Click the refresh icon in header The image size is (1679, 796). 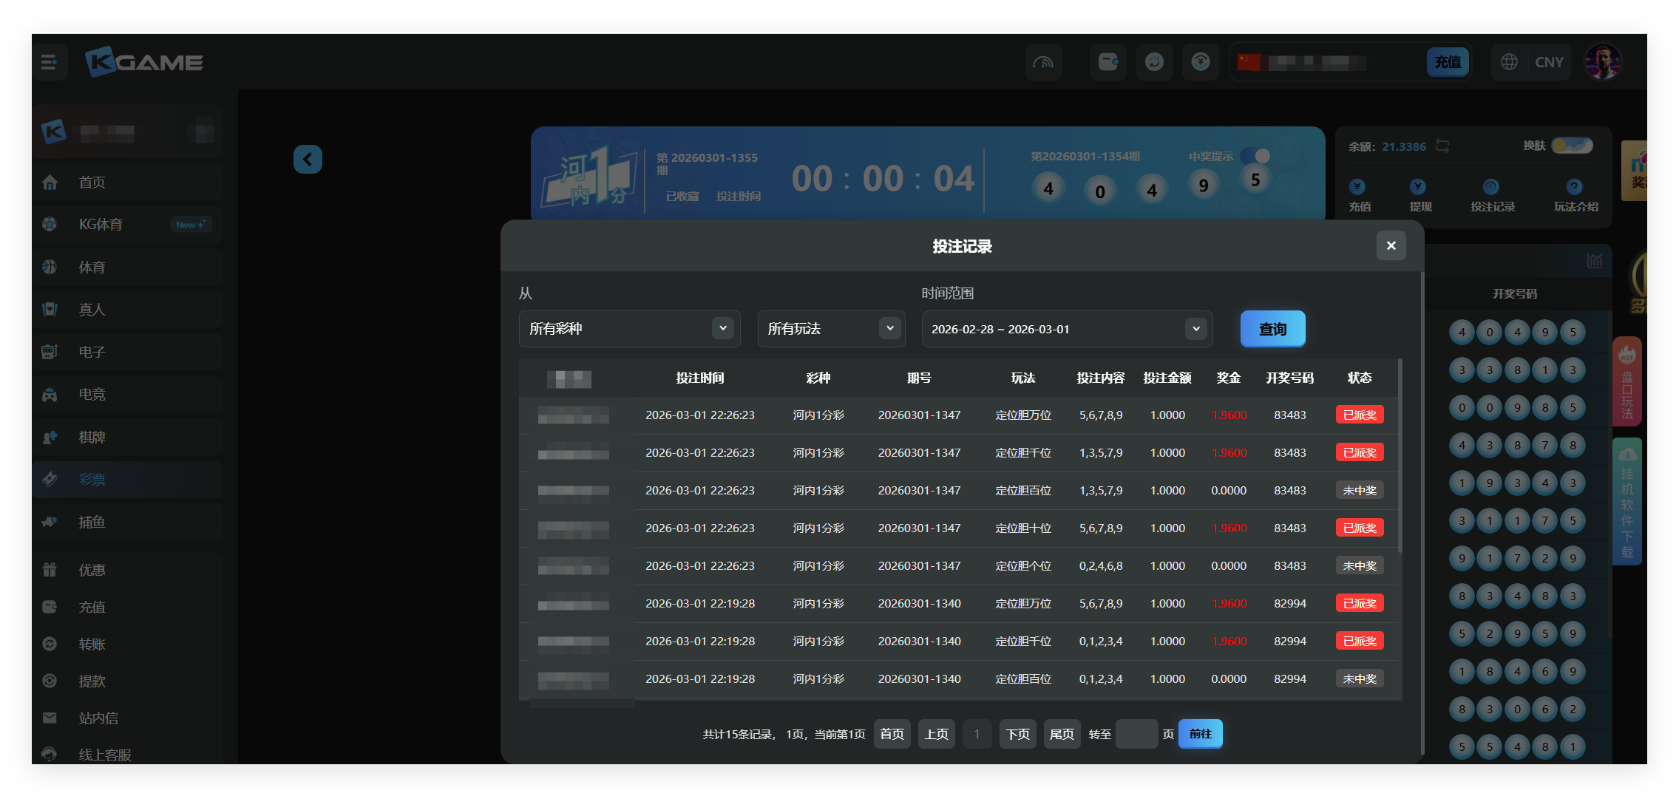[x=1154, y=62]
